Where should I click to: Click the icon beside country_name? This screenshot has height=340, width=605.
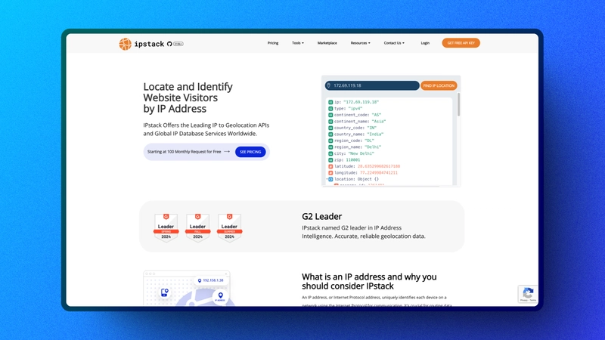(330, 134)
